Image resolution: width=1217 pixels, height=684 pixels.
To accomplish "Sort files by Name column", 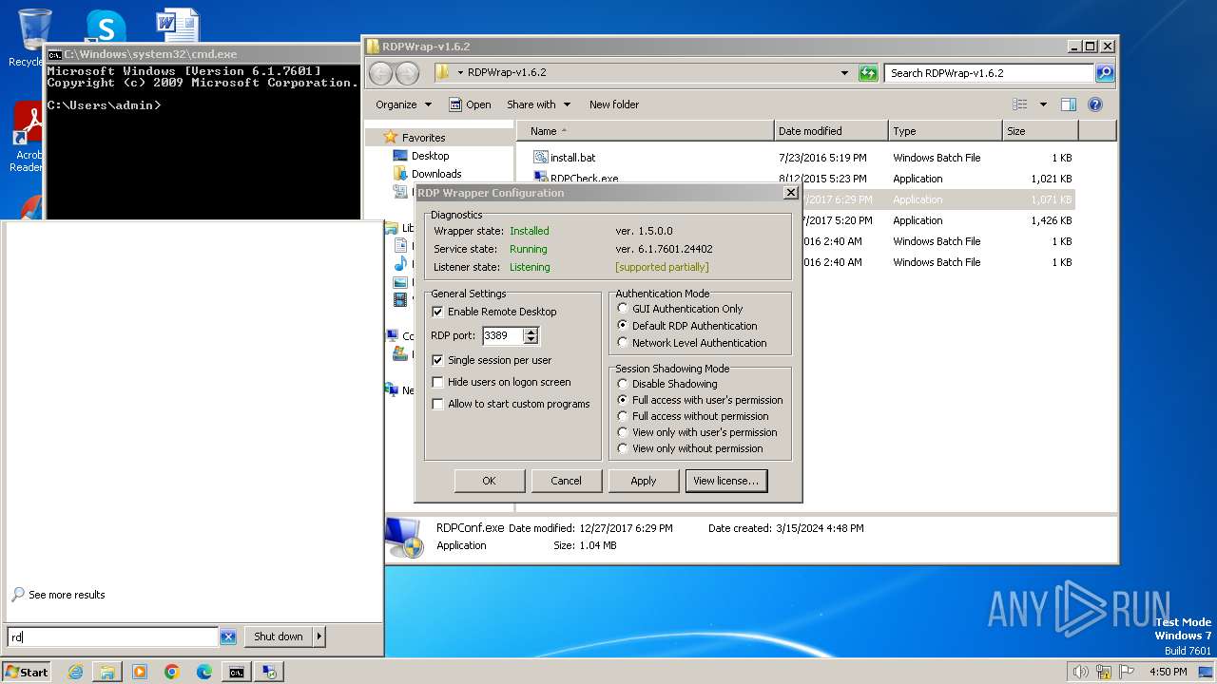I will pyautogui.click(x=645, y=131).
